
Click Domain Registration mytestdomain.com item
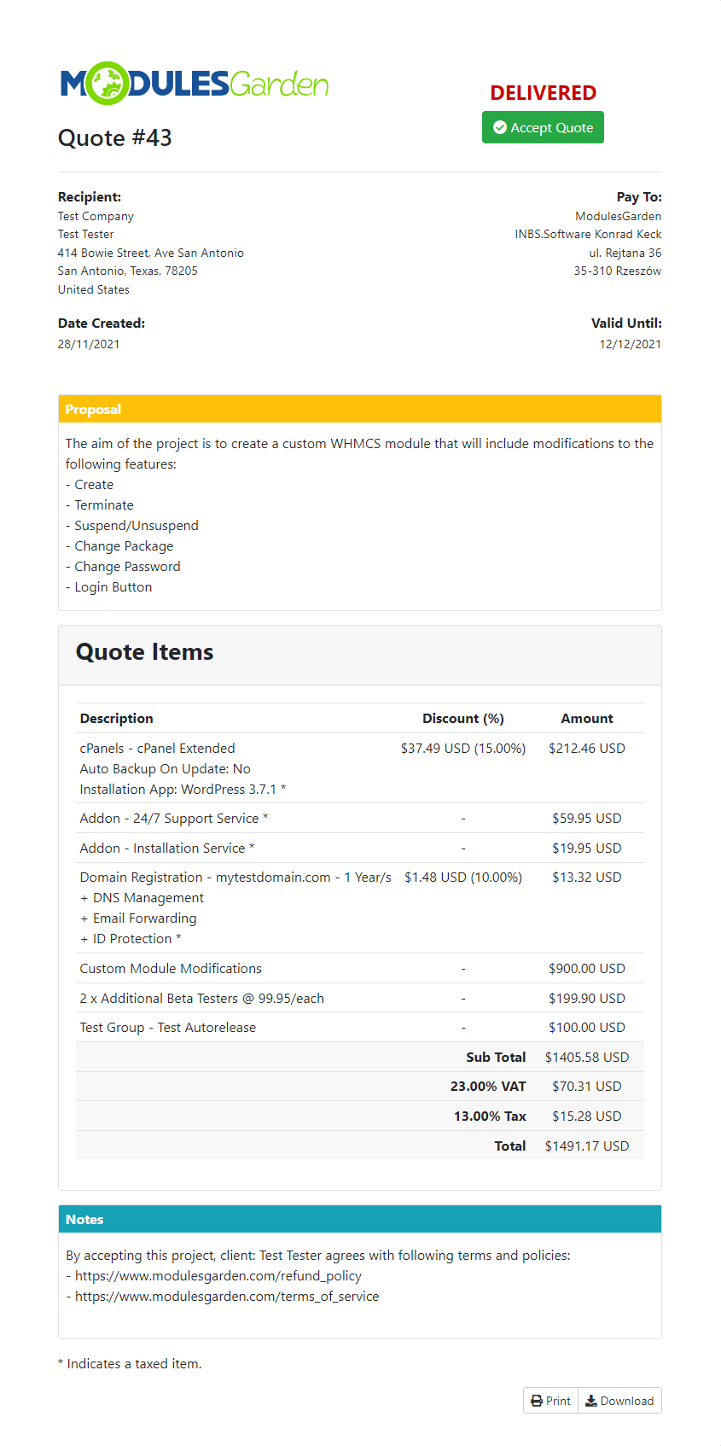point(235,877)
